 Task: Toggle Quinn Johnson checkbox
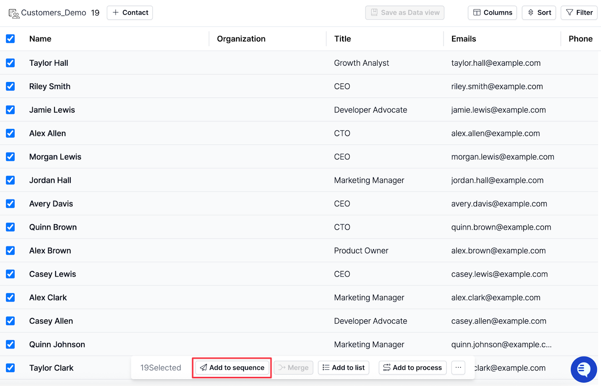(11, 344)
